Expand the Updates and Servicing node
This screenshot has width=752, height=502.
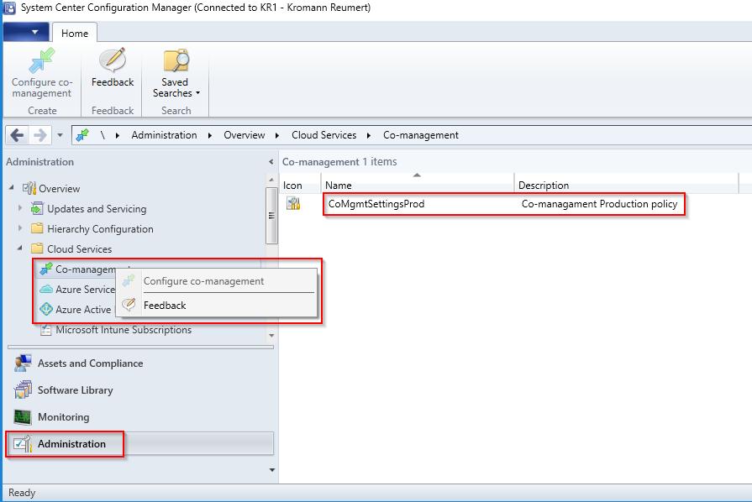click(x=19, y=208)
